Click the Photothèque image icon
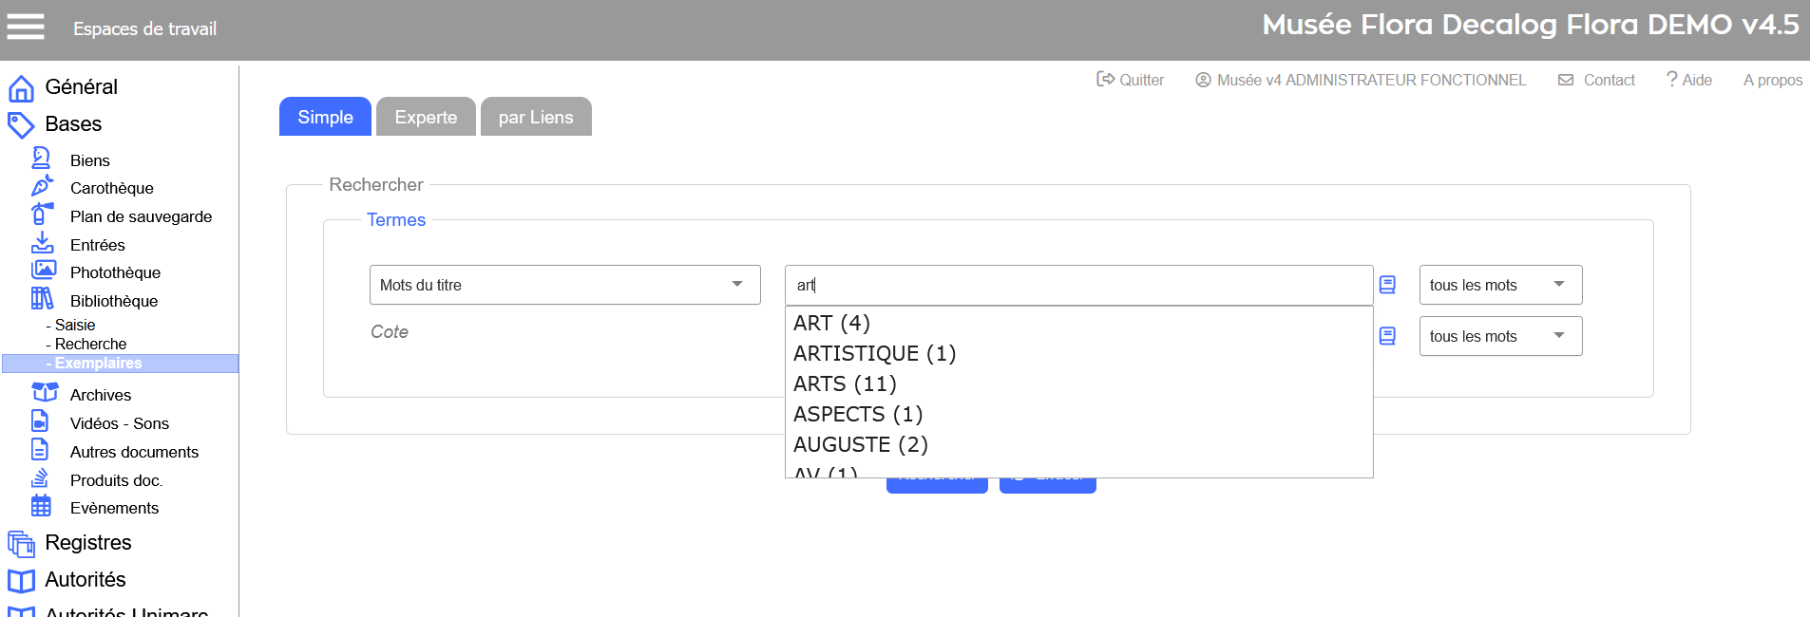The width and height of the screenshot is (1810, 617). click(44, 271)
